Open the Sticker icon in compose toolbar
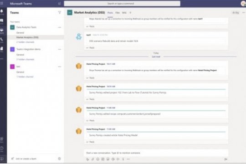The image size is (246, 164). tap(108, 159)
